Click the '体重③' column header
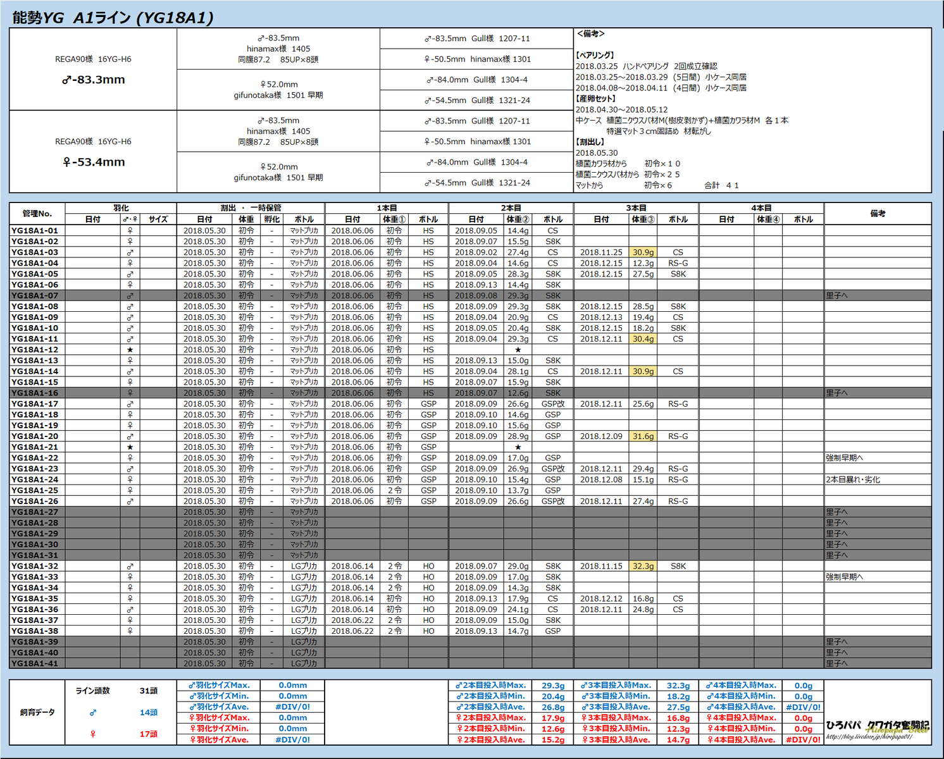Viewport: 944px width, 759px height. pyautogui.click(x=643, y=219)
